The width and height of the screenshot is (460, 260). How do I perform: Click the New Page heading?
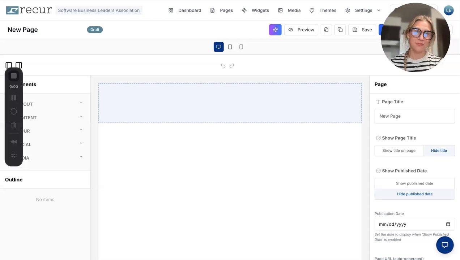pyautogui.click(x=22, y=30)
